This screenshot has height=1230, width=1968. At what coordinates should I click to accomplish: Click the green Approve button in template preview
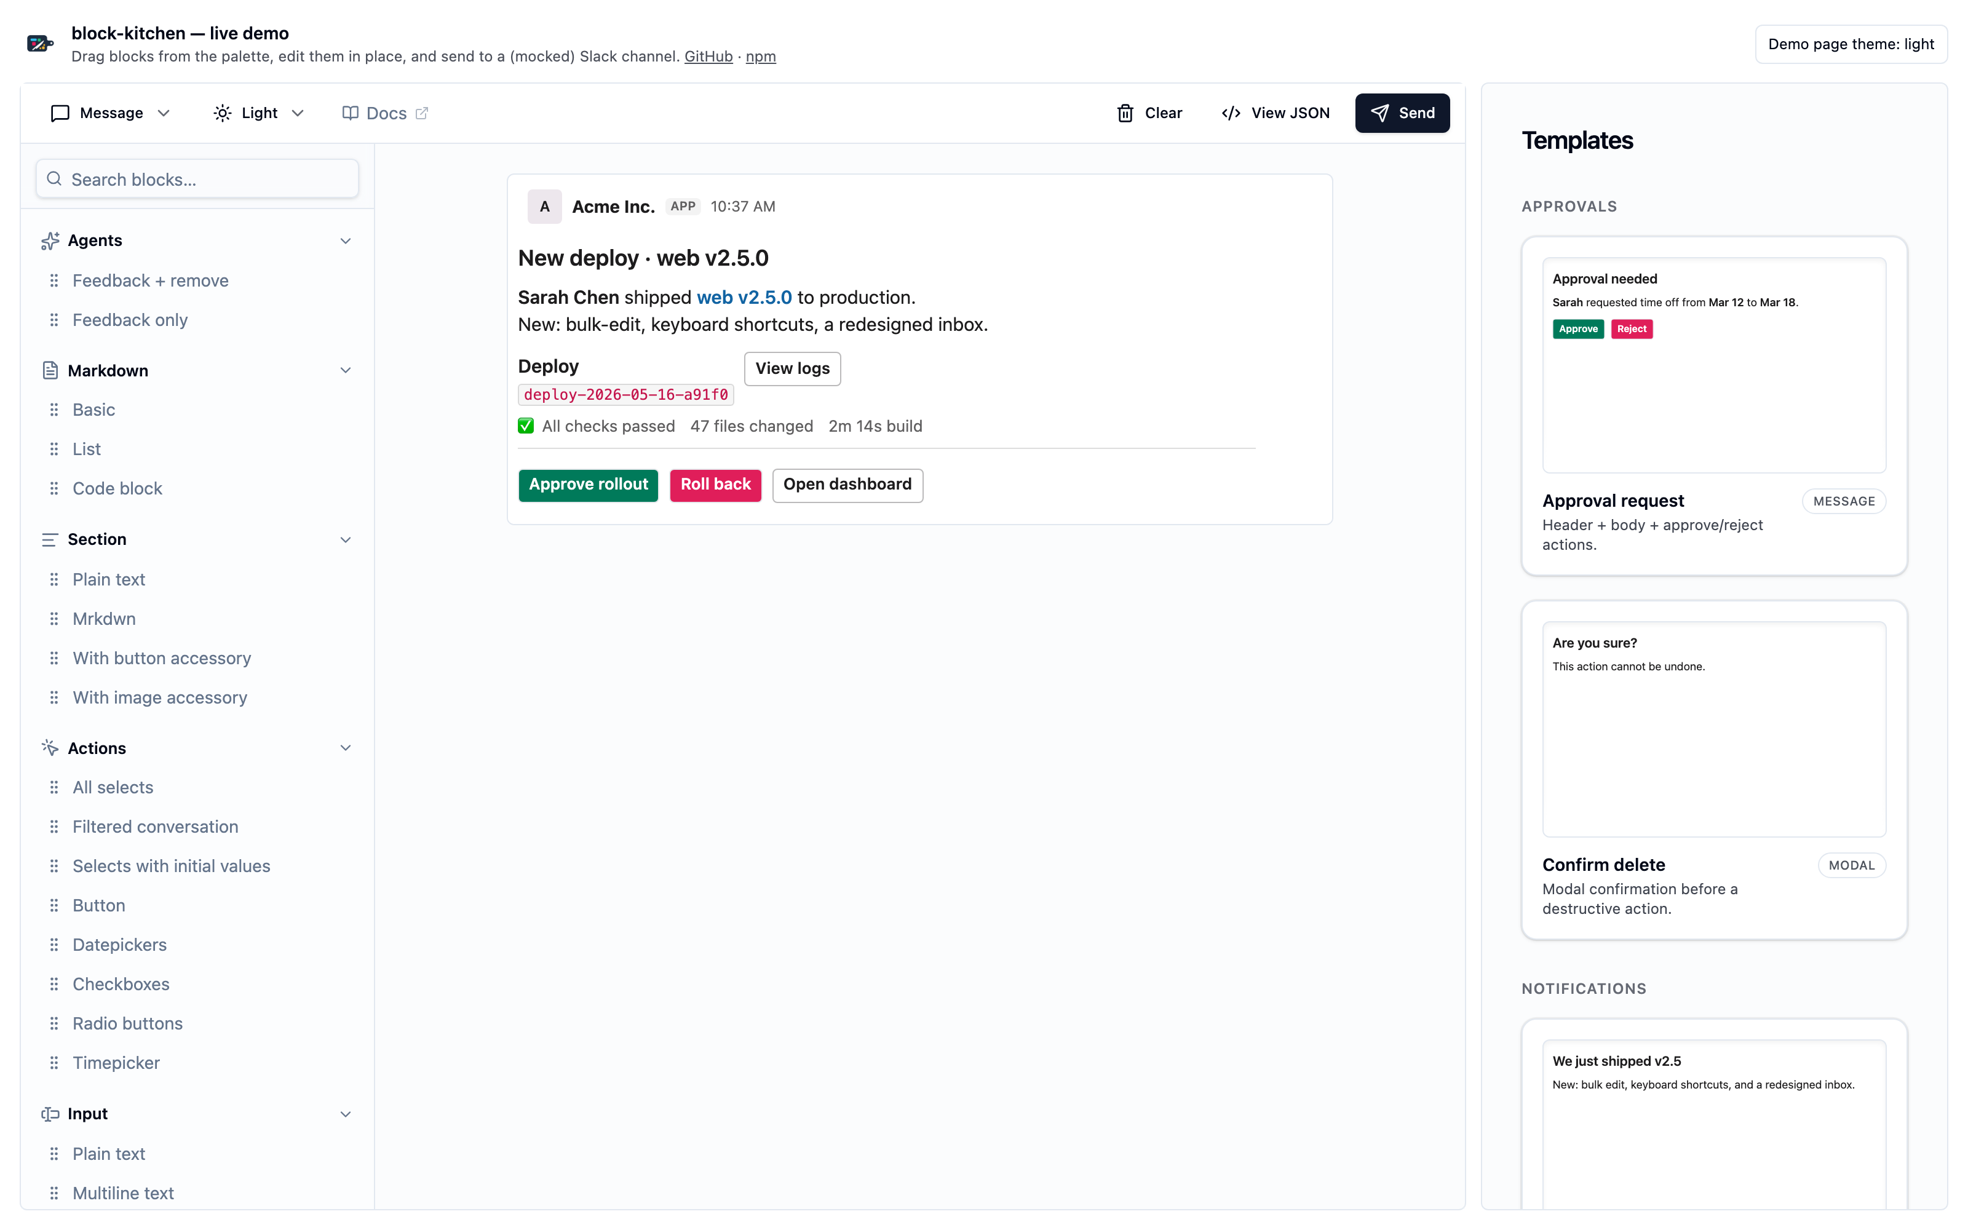[1577, 328]
